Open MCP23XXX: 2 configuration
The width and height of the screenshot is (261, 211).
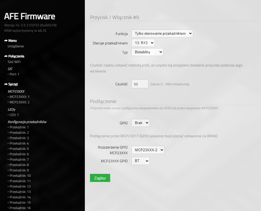click(19, 102)
